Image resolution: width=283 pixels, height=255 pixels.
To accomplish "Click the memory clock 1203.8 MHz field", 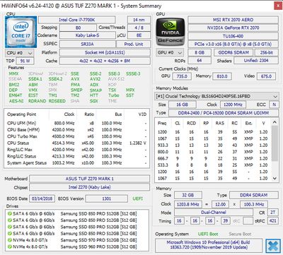I will pos(188,204).
